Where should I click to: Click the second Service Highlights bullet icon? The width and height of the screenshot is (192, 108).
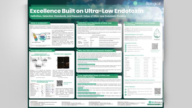(125, 92)
